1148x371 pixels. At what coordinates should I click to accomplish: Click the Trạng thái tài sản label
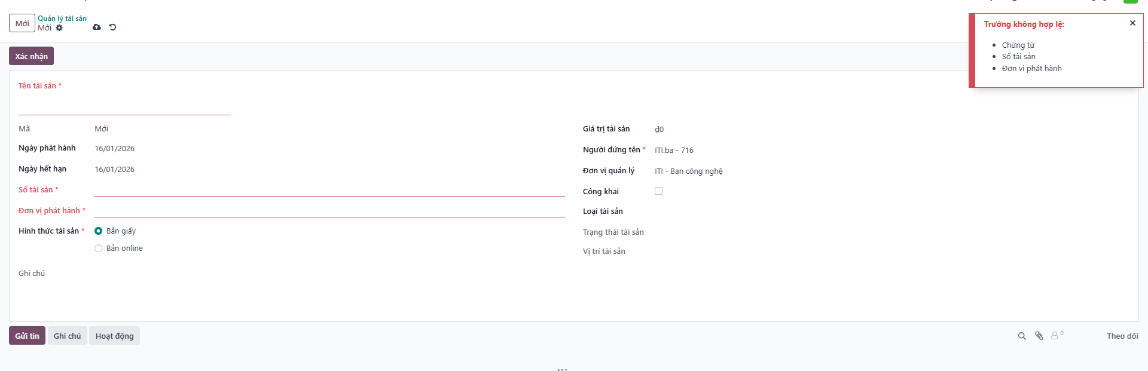pos(613,232)
